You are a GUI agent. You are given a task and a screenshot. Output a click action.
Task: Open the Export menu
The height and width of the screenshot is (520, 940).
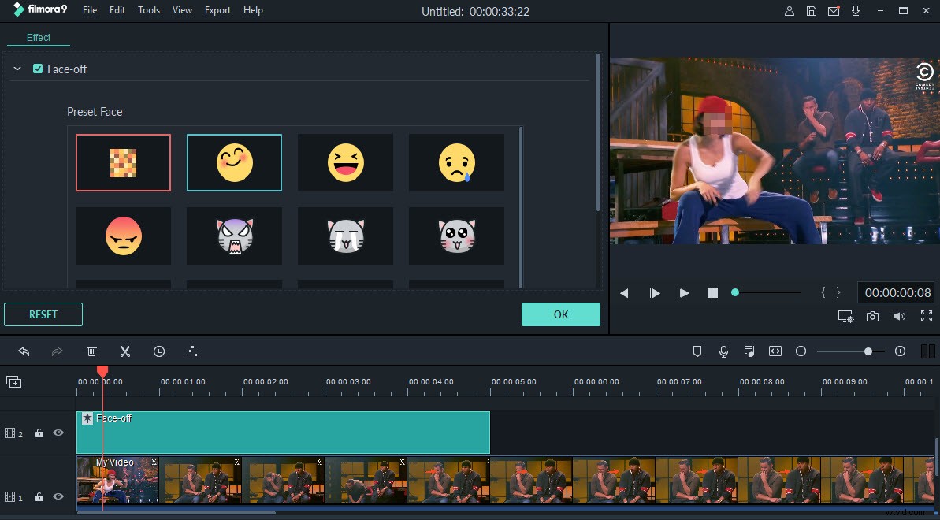217,10
